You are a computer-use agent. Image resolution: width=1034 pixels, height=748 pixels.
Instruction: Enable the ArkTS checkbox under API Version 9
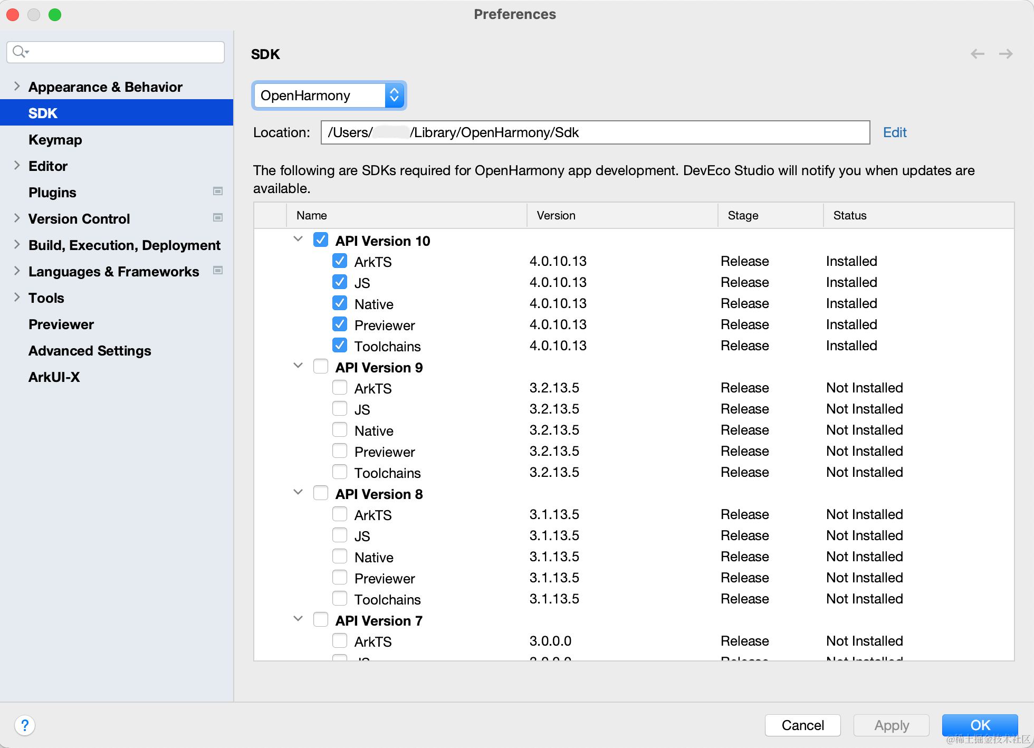point(339,388)
